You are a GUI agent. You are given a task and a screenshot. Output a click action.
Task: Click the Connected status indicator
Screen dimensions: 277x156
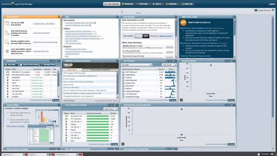[267, 154]
